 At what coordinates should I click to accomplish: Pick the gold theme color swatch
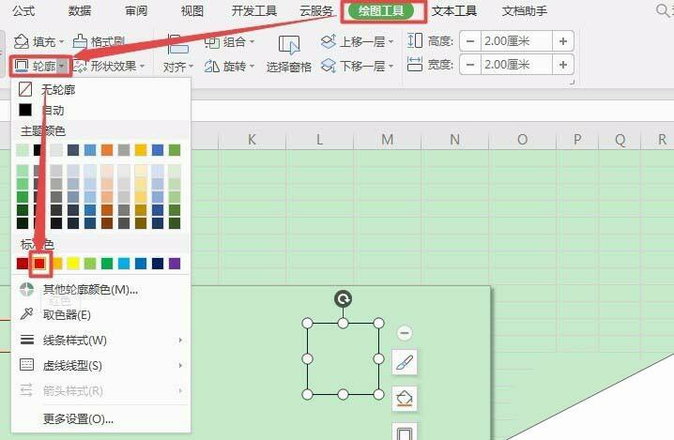click(141, 150)
